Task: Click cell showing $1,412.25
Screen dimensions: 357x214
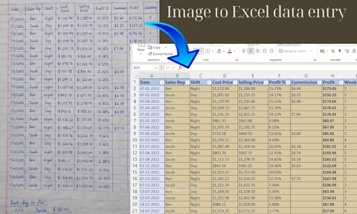Action: pyautogui.click(x=253, y=114)
